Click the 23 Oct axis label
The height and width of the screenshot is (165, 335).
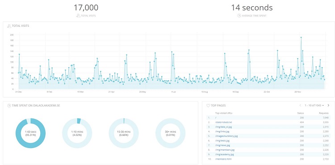click(267, 92)
